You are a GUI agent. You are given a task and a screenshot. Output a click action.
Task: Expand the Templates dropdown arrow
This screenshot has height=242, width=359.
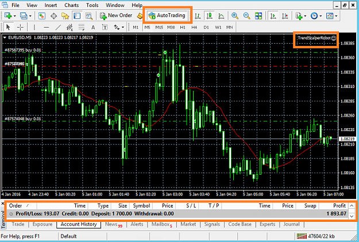pos(336,16)
